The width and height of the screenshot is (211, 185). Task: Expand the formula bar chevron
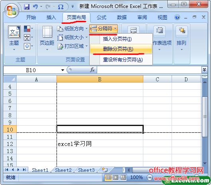[x=204, y=70]
